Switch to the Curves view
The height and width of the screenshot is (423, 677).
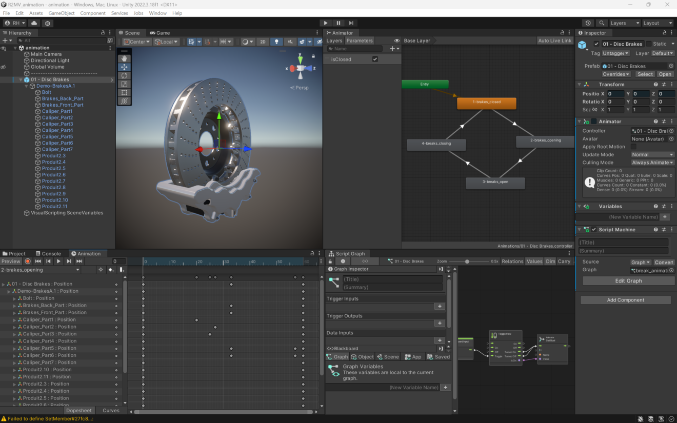pos(111,410)
